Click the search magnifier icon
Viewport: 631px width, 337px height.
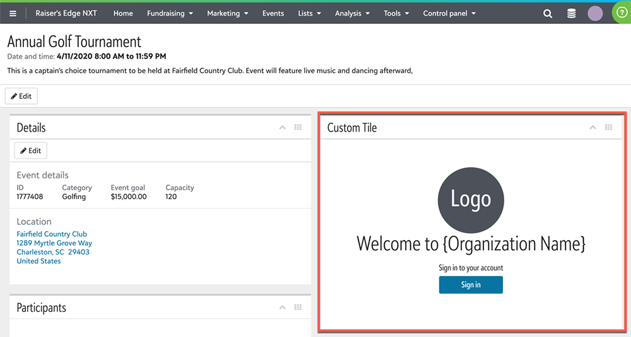click(548, 13)
